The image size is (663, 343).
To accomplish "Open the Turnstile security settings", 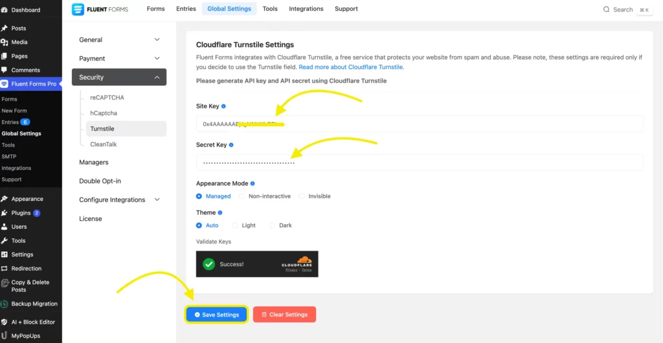I will [x=126, y=129].
